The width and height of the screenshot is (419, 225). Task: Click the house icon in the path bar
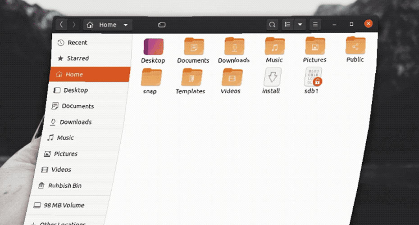(90, 25)
